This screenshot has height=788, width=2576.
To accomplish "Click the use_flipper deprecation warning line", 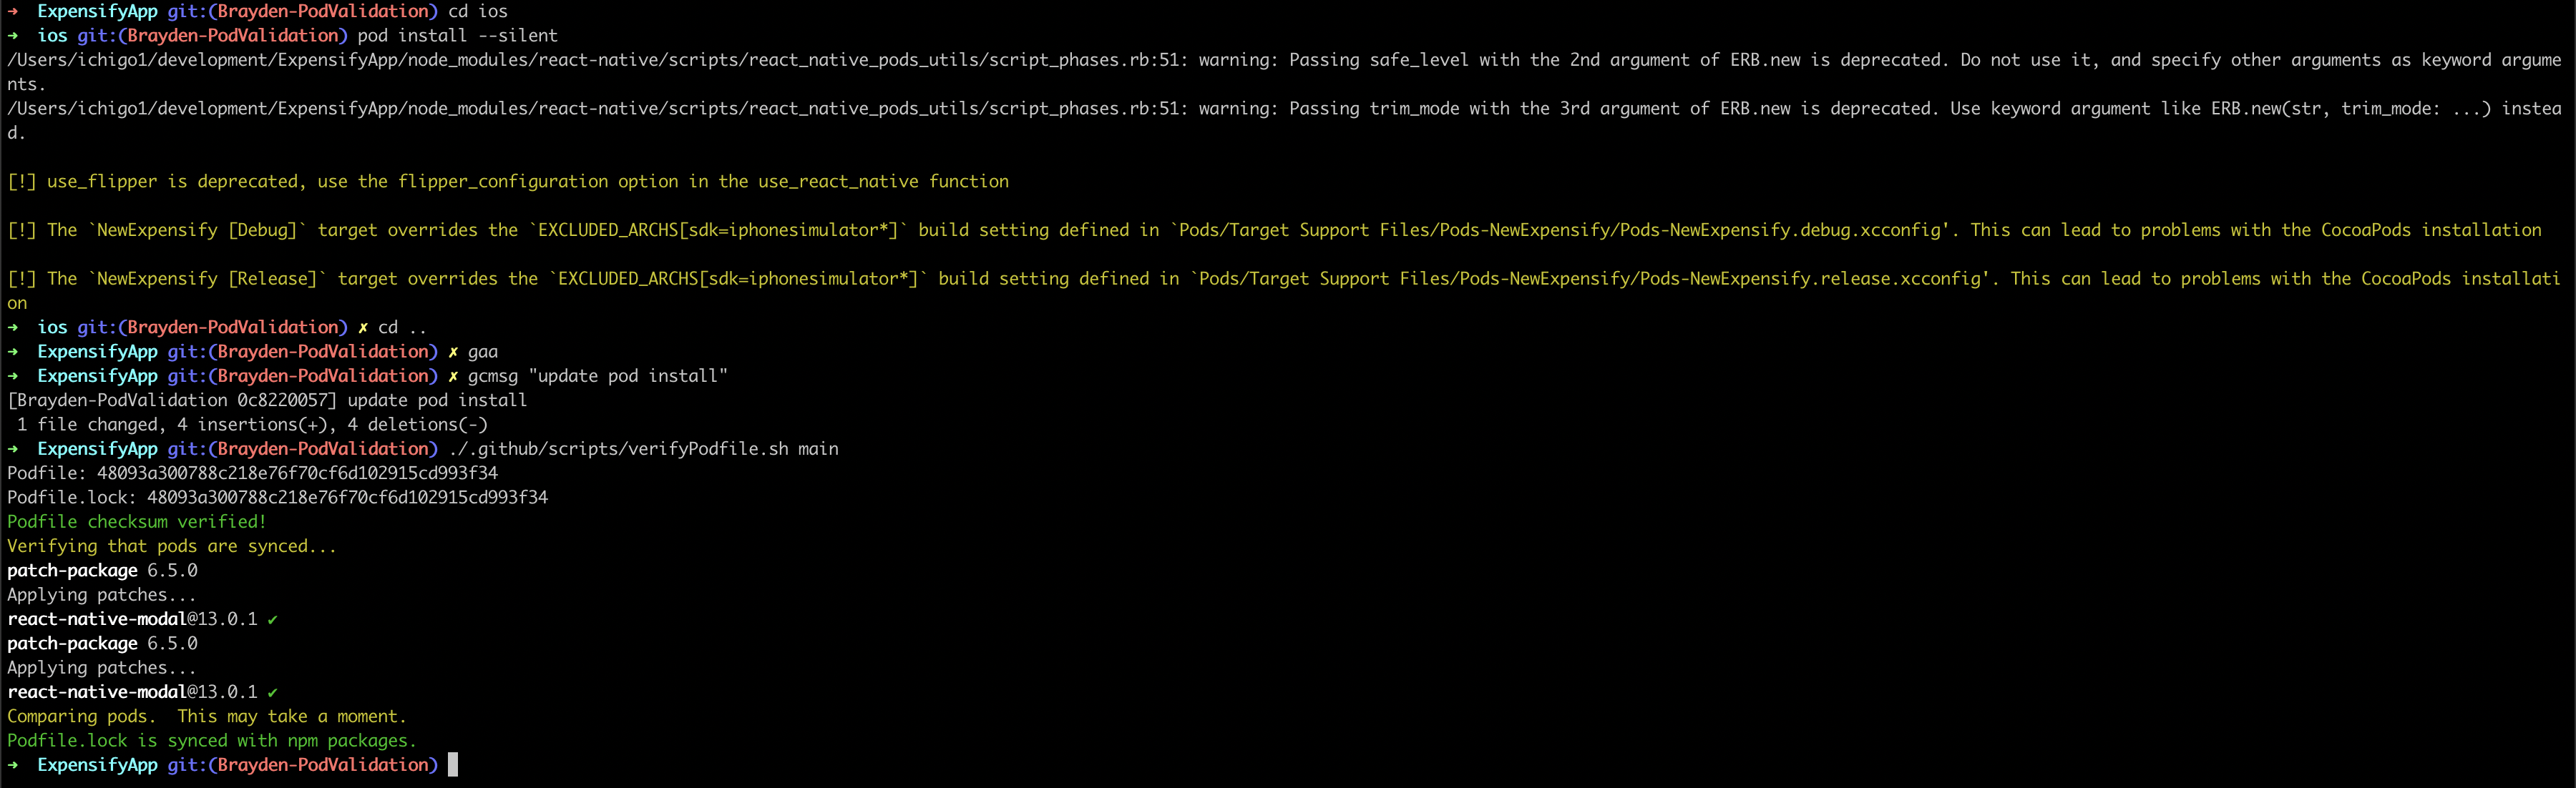I will [508, 182].
